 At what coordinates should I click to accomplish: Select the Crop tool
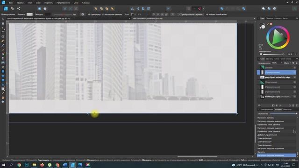(x=3, y=67)
